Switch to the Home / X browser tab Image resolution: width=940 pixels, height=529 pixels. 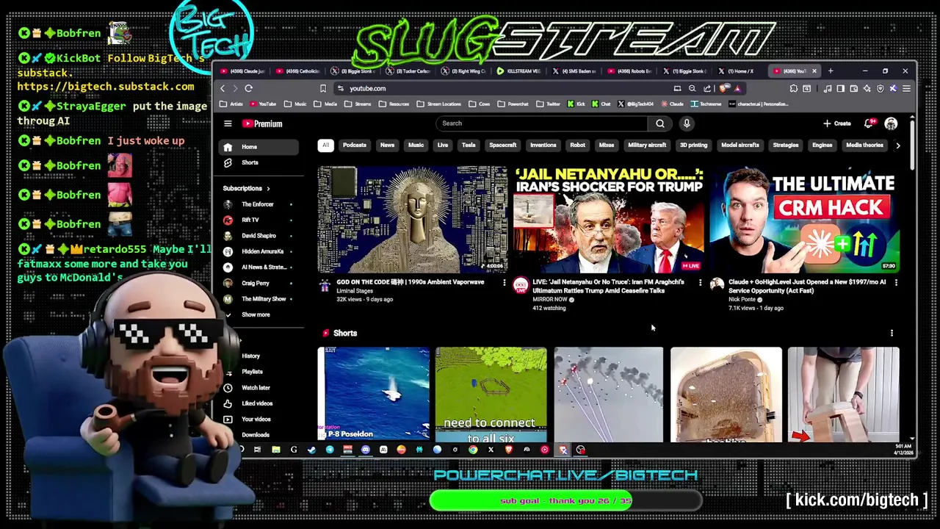pos(737,71)
